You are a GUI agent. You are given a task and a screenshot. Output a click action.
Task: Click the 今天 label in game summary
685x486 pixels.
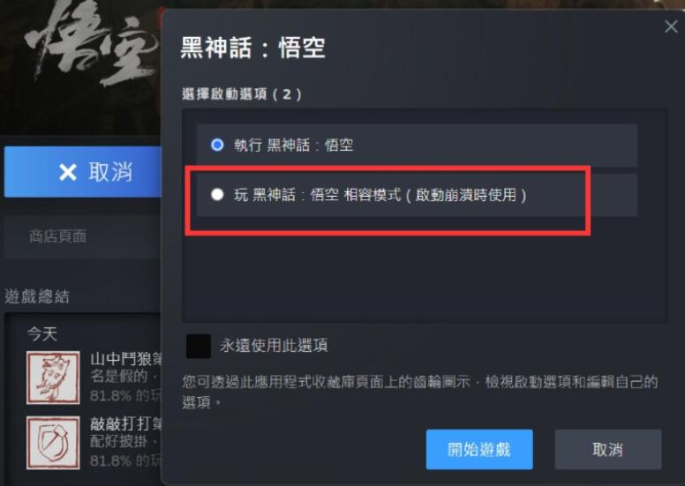42,334
